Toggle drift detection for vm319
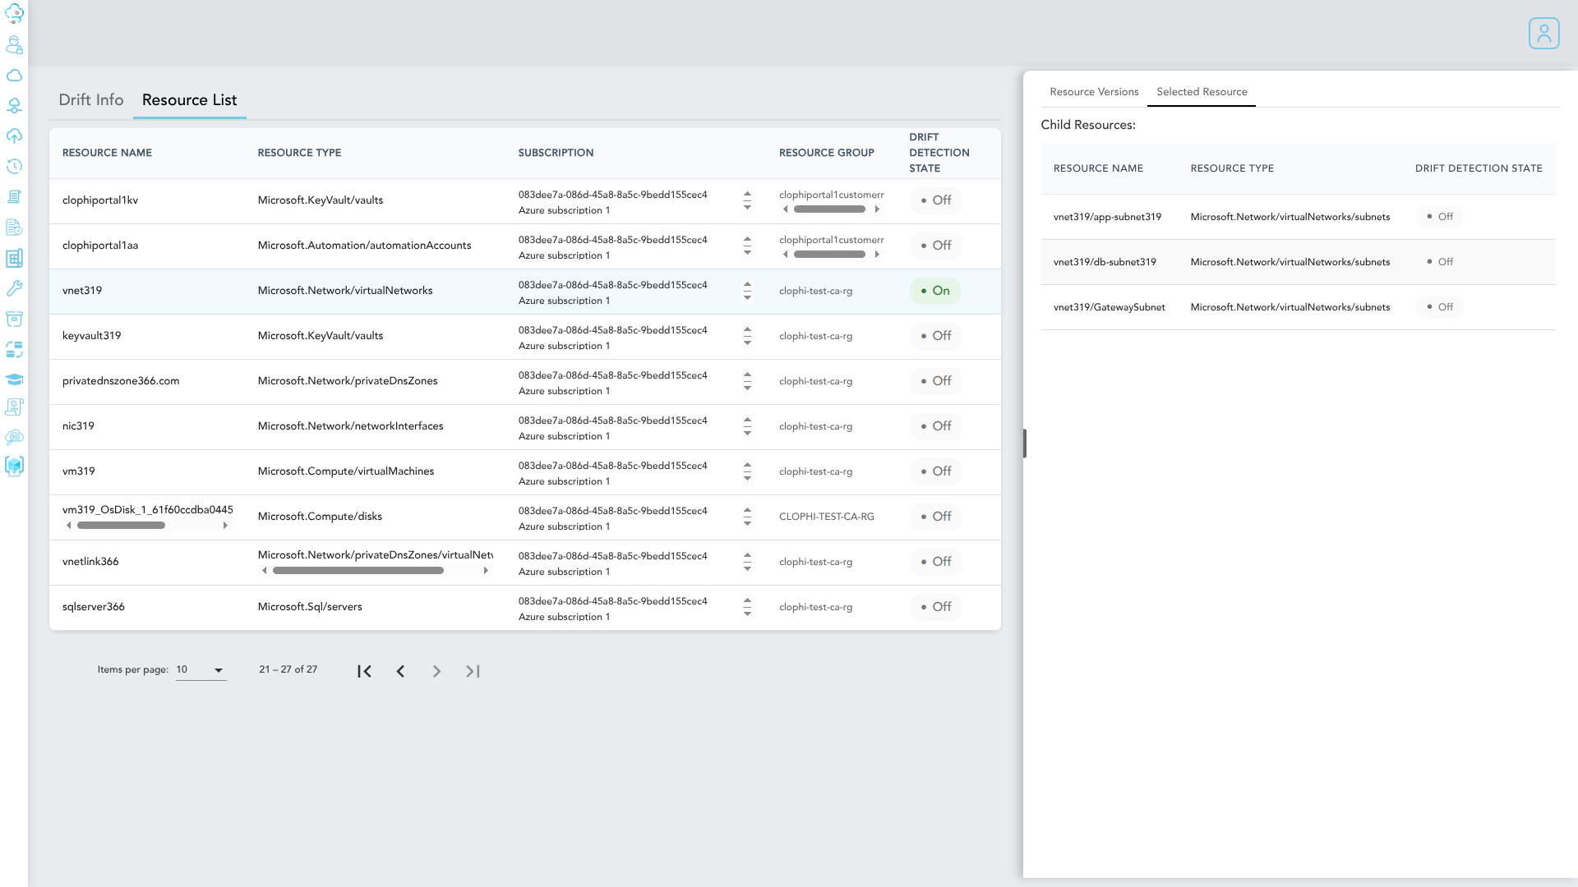Viewport: 1578px width, 887px height. 935,471
